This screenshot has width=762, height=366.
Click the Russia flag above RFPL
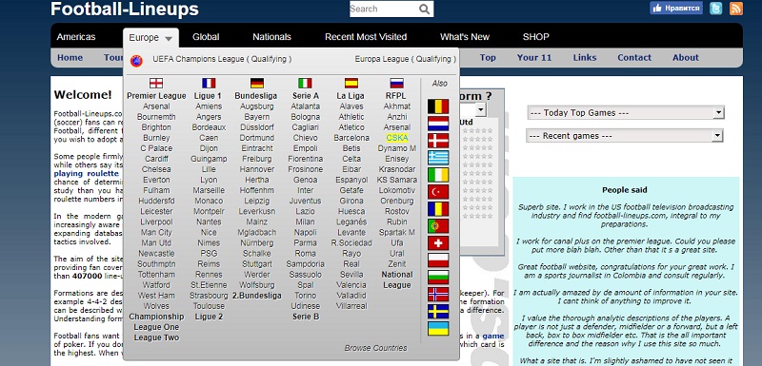pos(396,83)
